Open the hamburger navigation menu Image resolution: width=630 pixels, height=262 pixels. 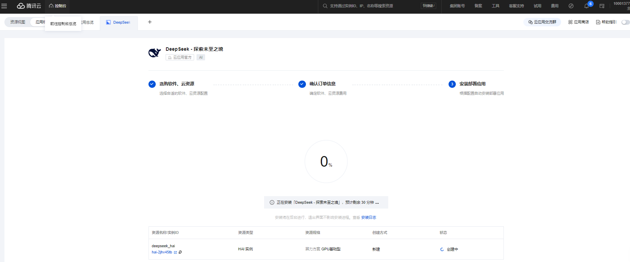(4, 6)
